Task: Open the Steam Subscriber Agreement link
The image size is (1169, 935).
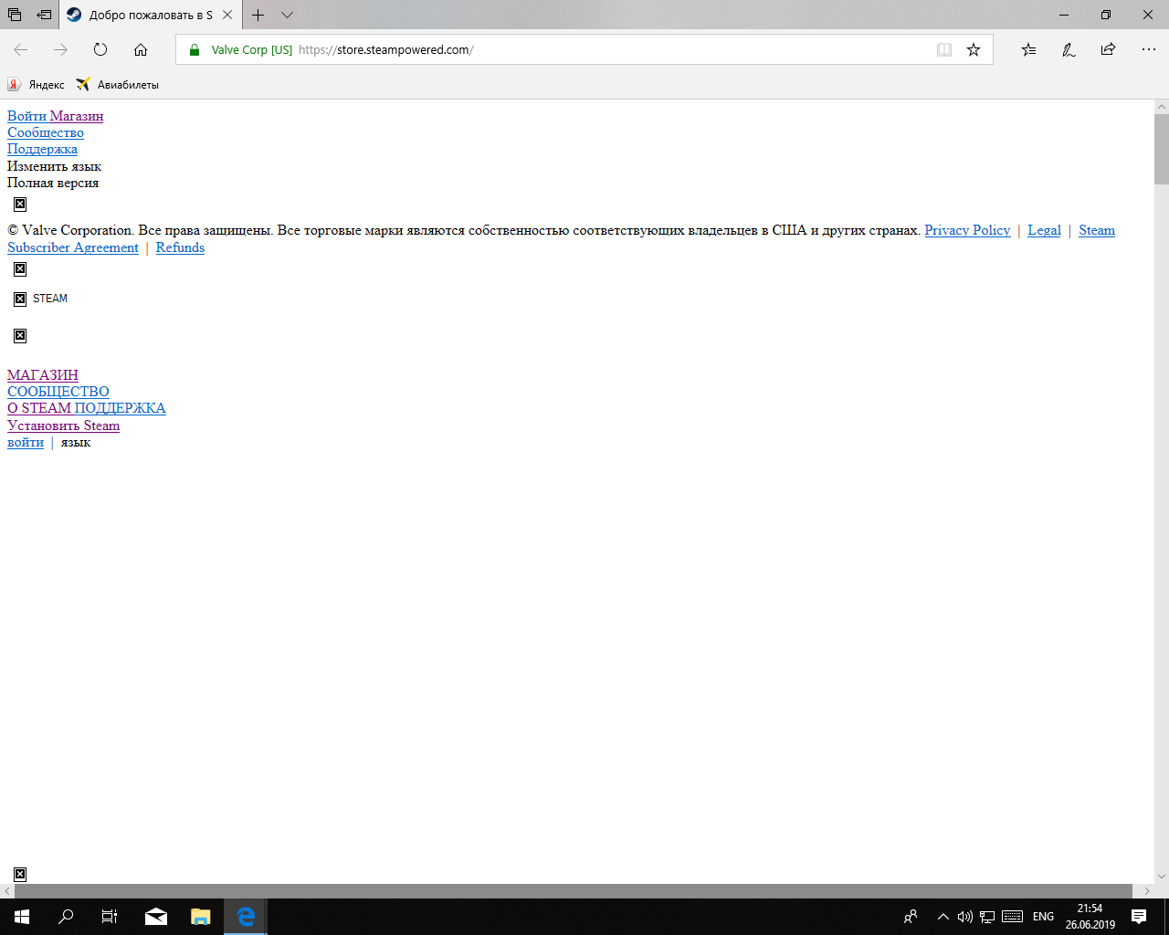Action: click(x=73, y=247)
